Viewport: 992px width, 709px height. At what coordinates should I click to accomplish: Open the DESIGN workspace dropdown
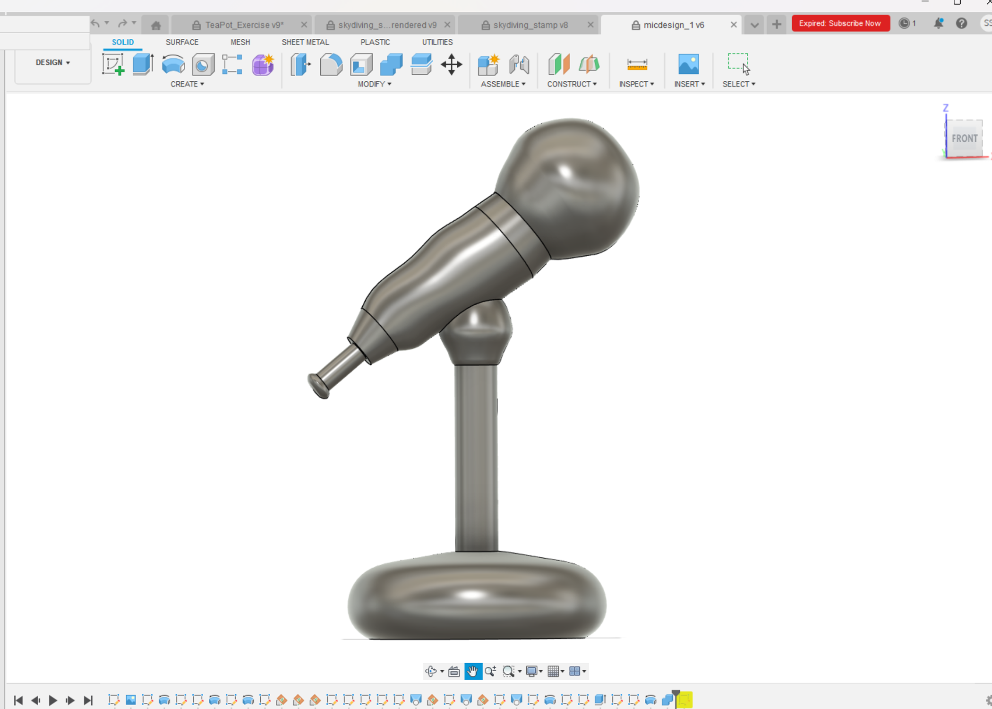(52, 62)
